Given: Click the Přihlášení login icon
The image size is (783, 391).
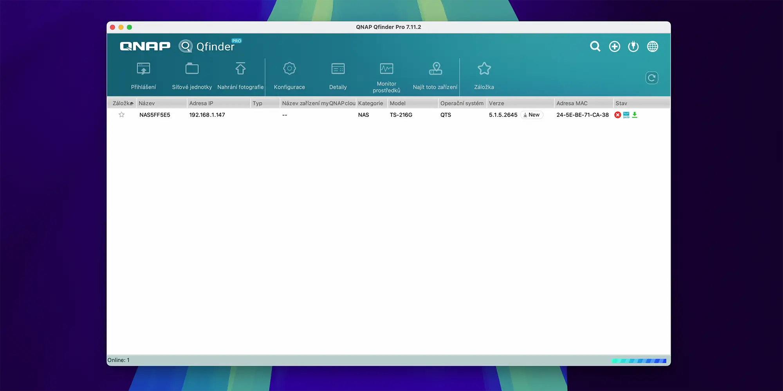Looking at the screenshot, I should click(143, 69).
